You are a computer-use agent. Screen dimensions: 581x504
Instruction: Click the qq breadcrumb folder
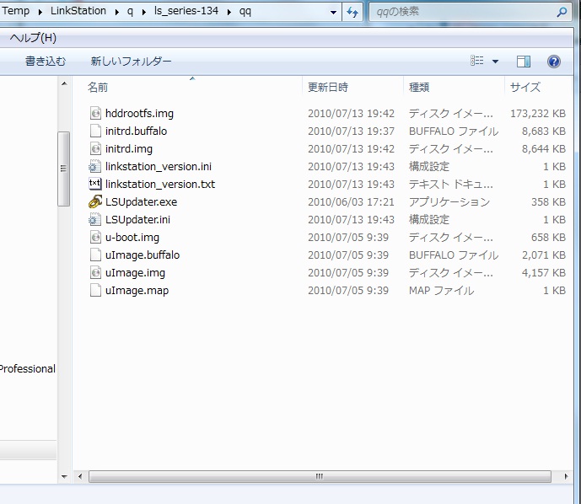(245, 12)
